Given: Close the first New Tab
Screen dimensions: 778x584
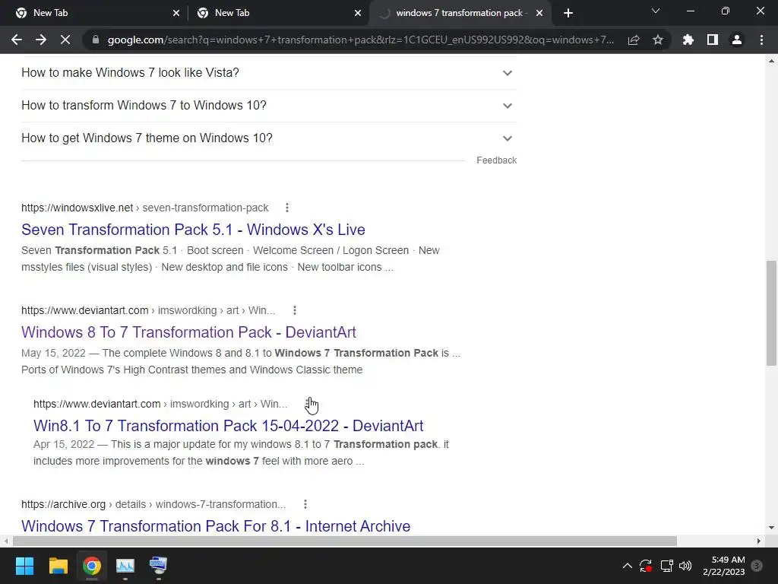Looking at the screenshot, I should pyautogui.click(x=176, y=13).
